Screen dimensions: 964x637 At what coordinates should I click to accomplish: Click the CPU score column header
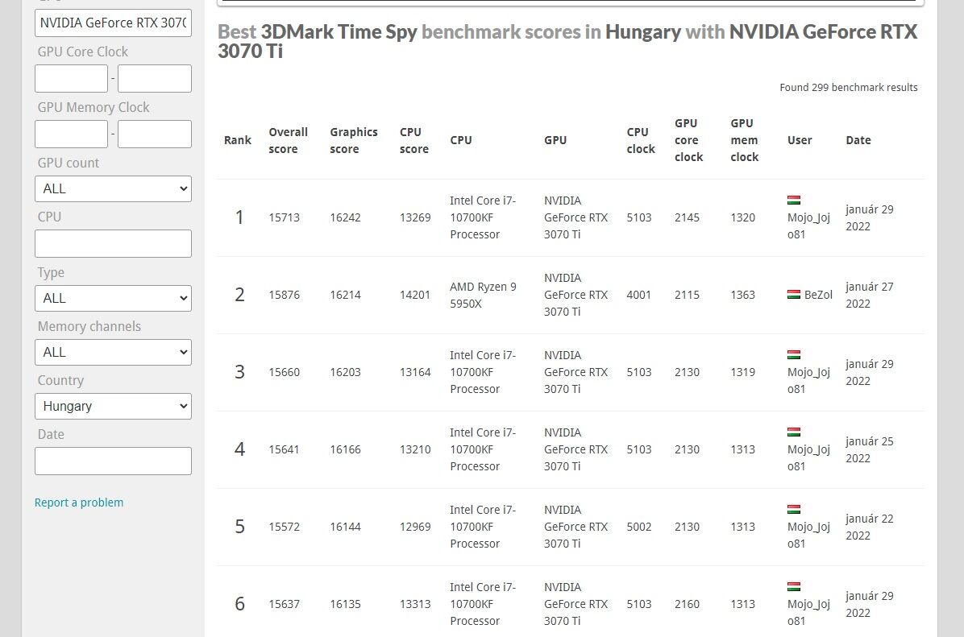tap(413, 140)
